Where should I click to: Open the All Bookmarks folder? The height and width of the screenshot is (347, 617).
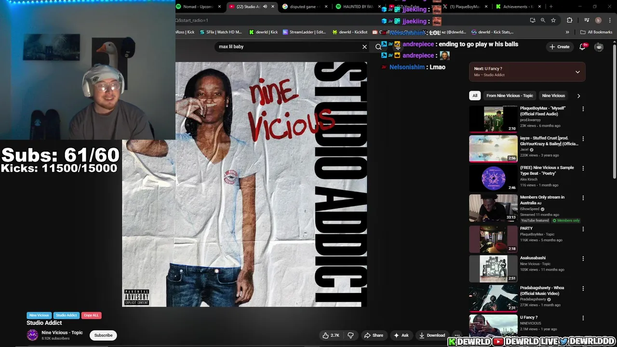(596, 32)
